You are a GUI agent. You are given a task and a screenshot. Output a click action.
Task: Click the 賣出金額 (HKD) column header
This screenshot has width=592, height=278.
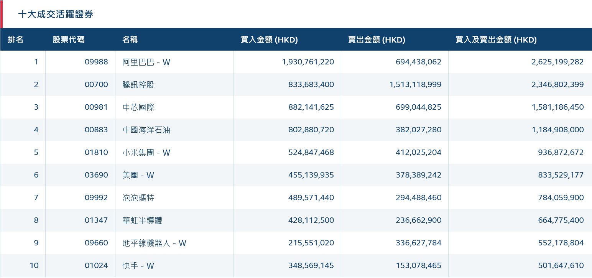pos(377,39)
